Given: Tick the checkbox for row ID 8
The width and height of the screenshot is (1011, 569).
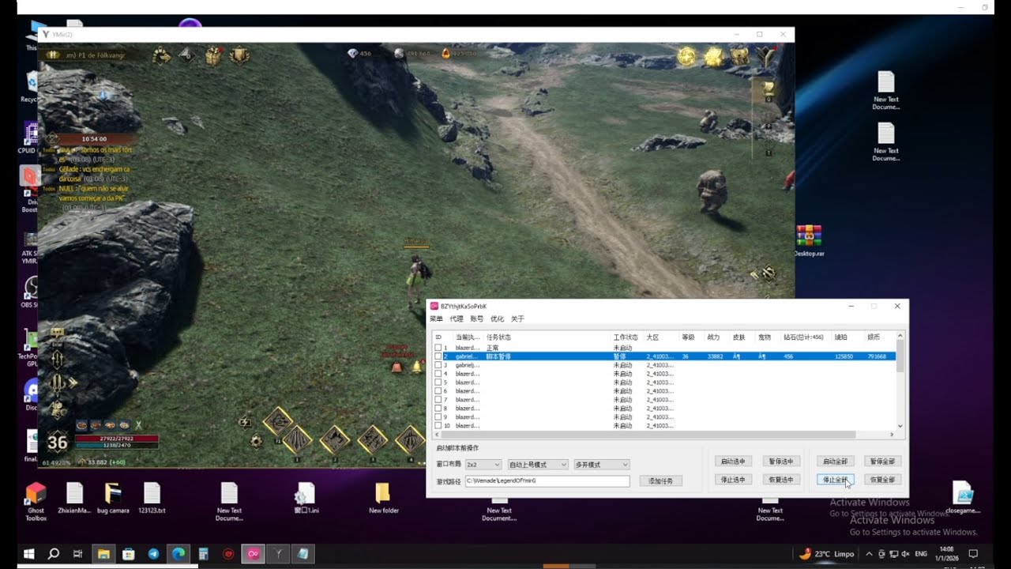Looking at the screenshot, I should click(438, 409).
